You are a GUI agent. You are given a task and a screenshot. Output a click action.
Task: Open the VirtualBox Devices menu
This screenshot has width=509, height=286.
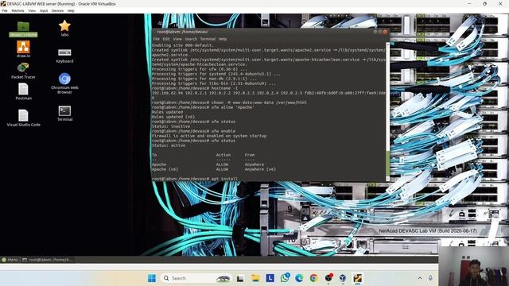(57, 10)
